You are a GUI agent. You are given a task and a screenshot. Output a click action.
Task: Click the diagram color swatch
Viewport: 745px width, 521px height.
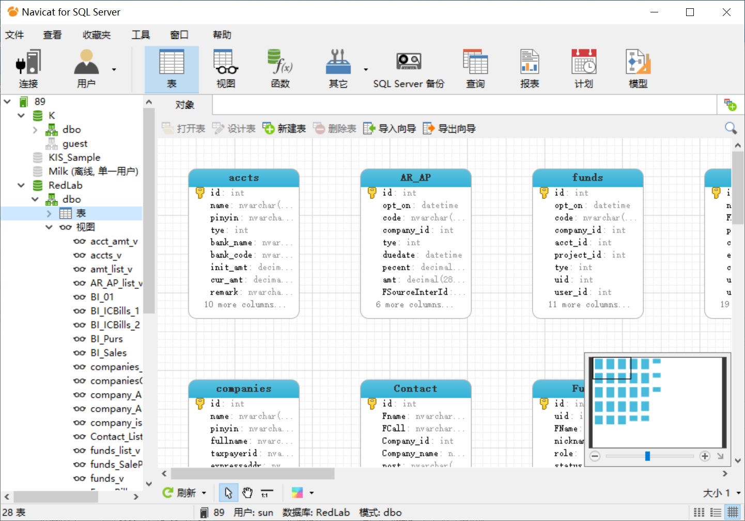pyautogui.click(x=297, y=493)
